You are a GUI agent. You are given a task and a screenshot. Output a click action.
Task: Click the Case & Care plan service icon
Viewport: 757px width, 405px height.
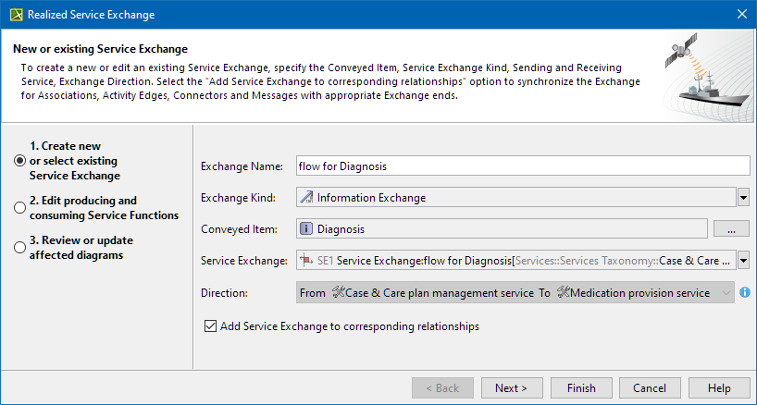(x=338, y=293)
